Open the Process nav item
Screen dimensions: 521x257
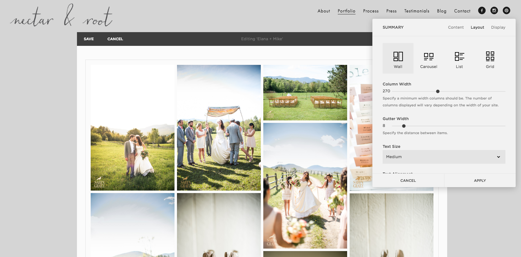(371, 11)
